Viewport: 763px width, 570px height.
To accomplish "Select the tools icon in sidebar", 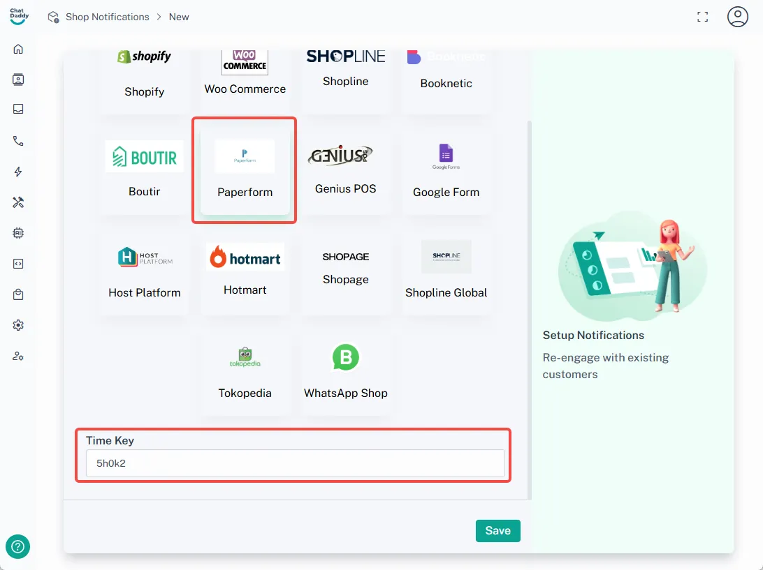I will (x=18, y=202).
